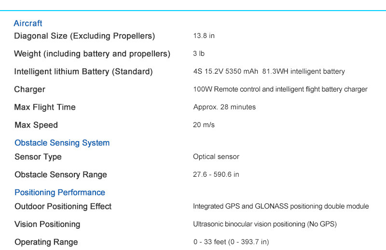Screen dimensions: 386x250
Task: Click the 3 lb weight value
Action: click(199, 53)
